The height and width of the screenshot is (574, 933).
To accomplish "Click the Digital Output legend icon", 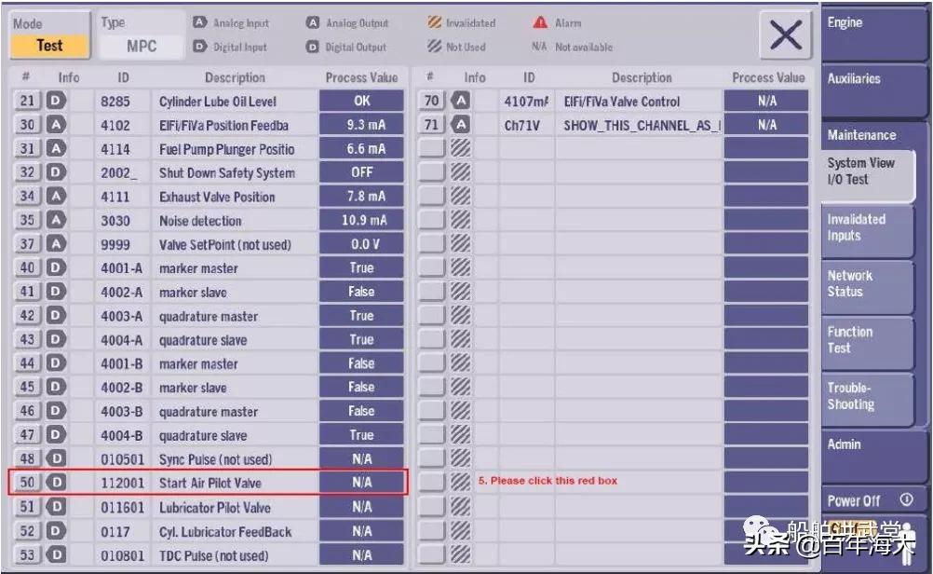I will pos(312,47).
